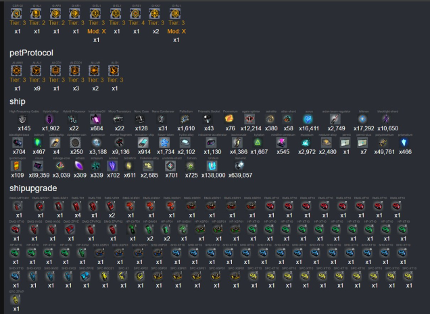Select the G-FS1 Tier 4 item icon

[x=137, y=14]
